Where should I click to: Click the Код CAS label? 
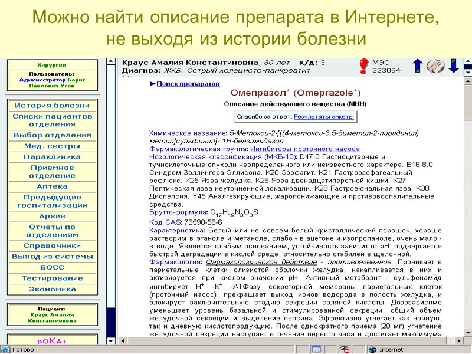165,222
